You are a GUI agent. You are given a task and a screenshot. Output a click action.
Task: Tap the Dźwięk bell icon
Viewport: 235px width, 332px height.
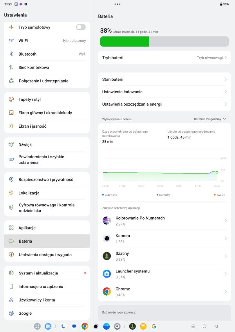click(11, 144)
